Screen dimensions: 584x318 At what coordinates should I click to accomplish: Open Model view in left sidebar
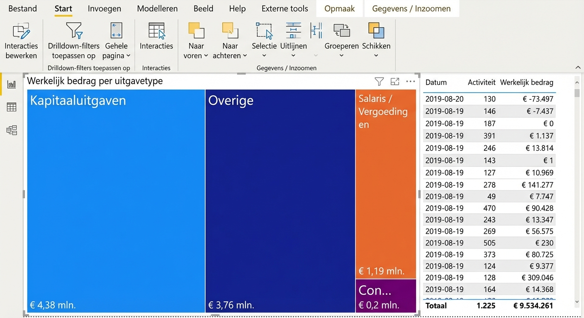pos(12,130)
